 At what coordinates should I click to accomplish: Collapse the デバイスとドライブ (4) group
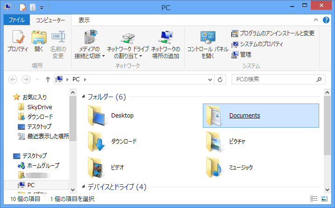(x=83, y=187)
